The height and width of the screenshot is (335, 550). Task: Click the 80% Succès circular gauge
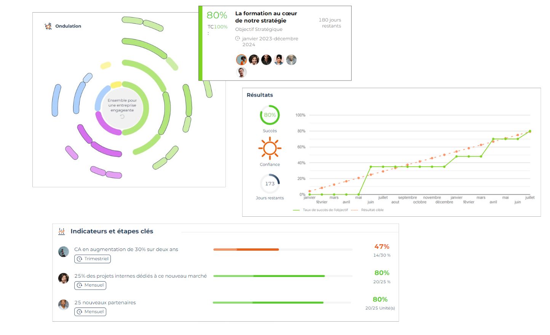[270, 115]
